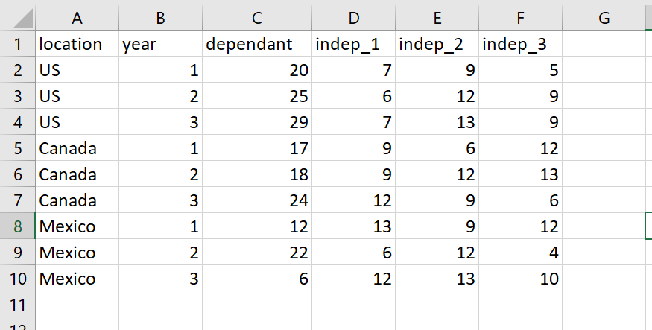Click empty cell G5
The width and height of the screenshot is (652, 330).
[x=604, y=148]
